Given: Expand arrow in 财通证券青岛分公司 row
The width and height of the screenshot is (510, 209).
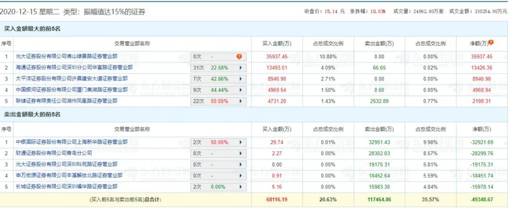Looking at the screenshot, I should [x=241, y=153].
